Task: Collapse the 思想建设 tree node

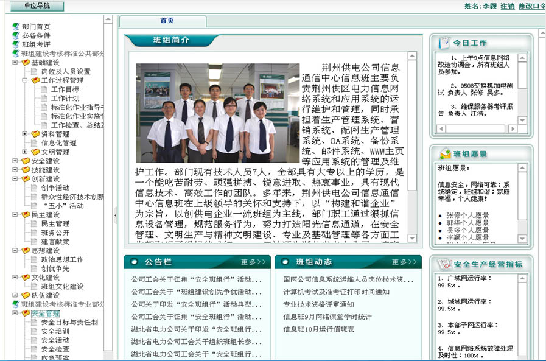Action: pyautogui.click(x=15, y=251)
